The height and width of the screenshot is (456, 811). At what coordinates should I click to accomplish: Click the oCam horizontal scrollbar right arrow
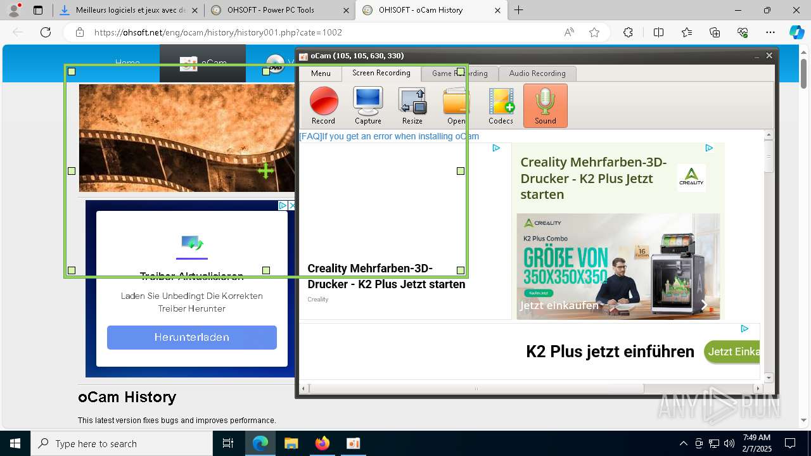tap(758, 388)
